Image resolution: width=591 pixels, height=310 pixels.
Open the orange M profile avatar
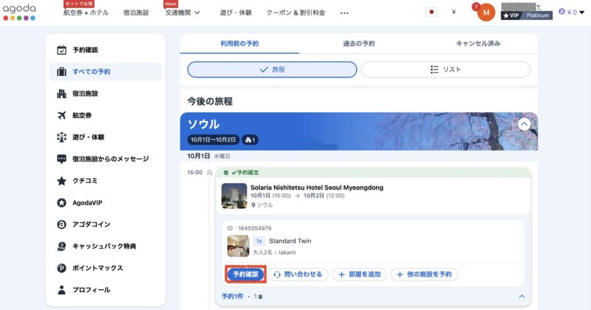[485, 13]
